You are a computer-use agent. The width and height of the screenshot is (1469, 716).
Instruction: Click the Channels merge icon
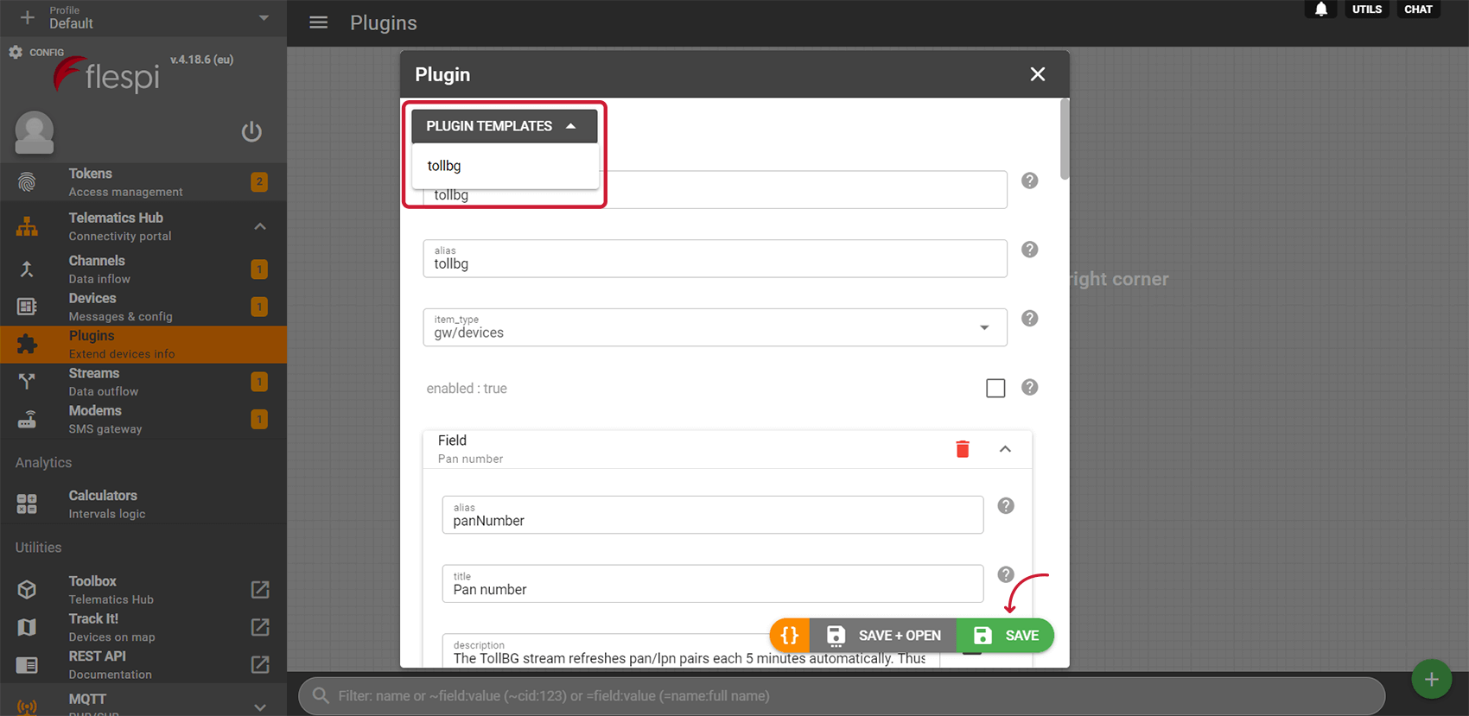27,269
